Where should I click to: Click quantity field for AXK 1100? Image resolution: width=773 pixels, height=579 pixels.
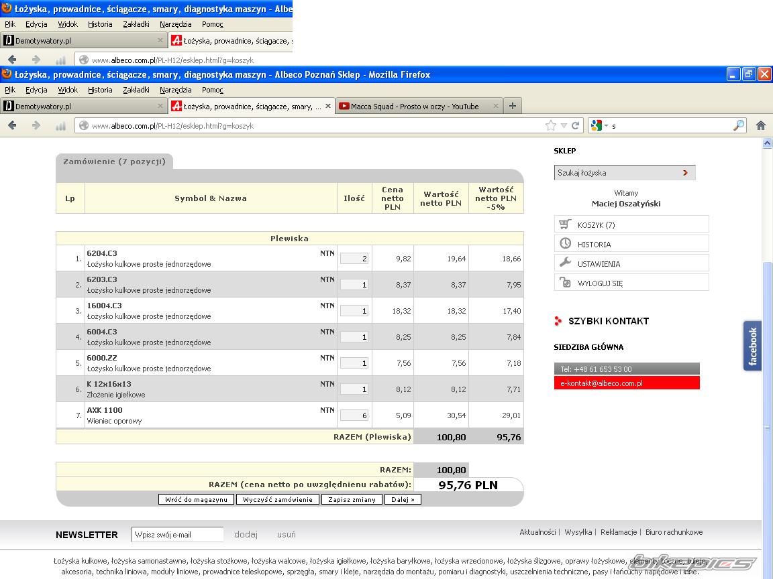(x=354, y=415)
